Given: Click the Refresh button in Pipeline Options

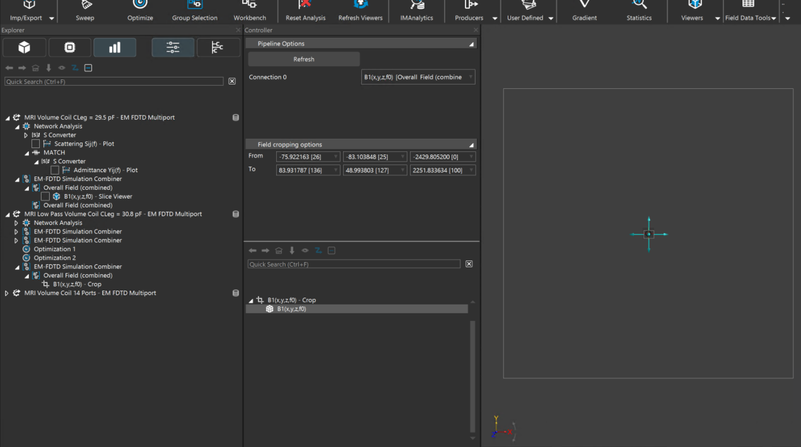Looking at the screenshot, I should tap(303, 59).
